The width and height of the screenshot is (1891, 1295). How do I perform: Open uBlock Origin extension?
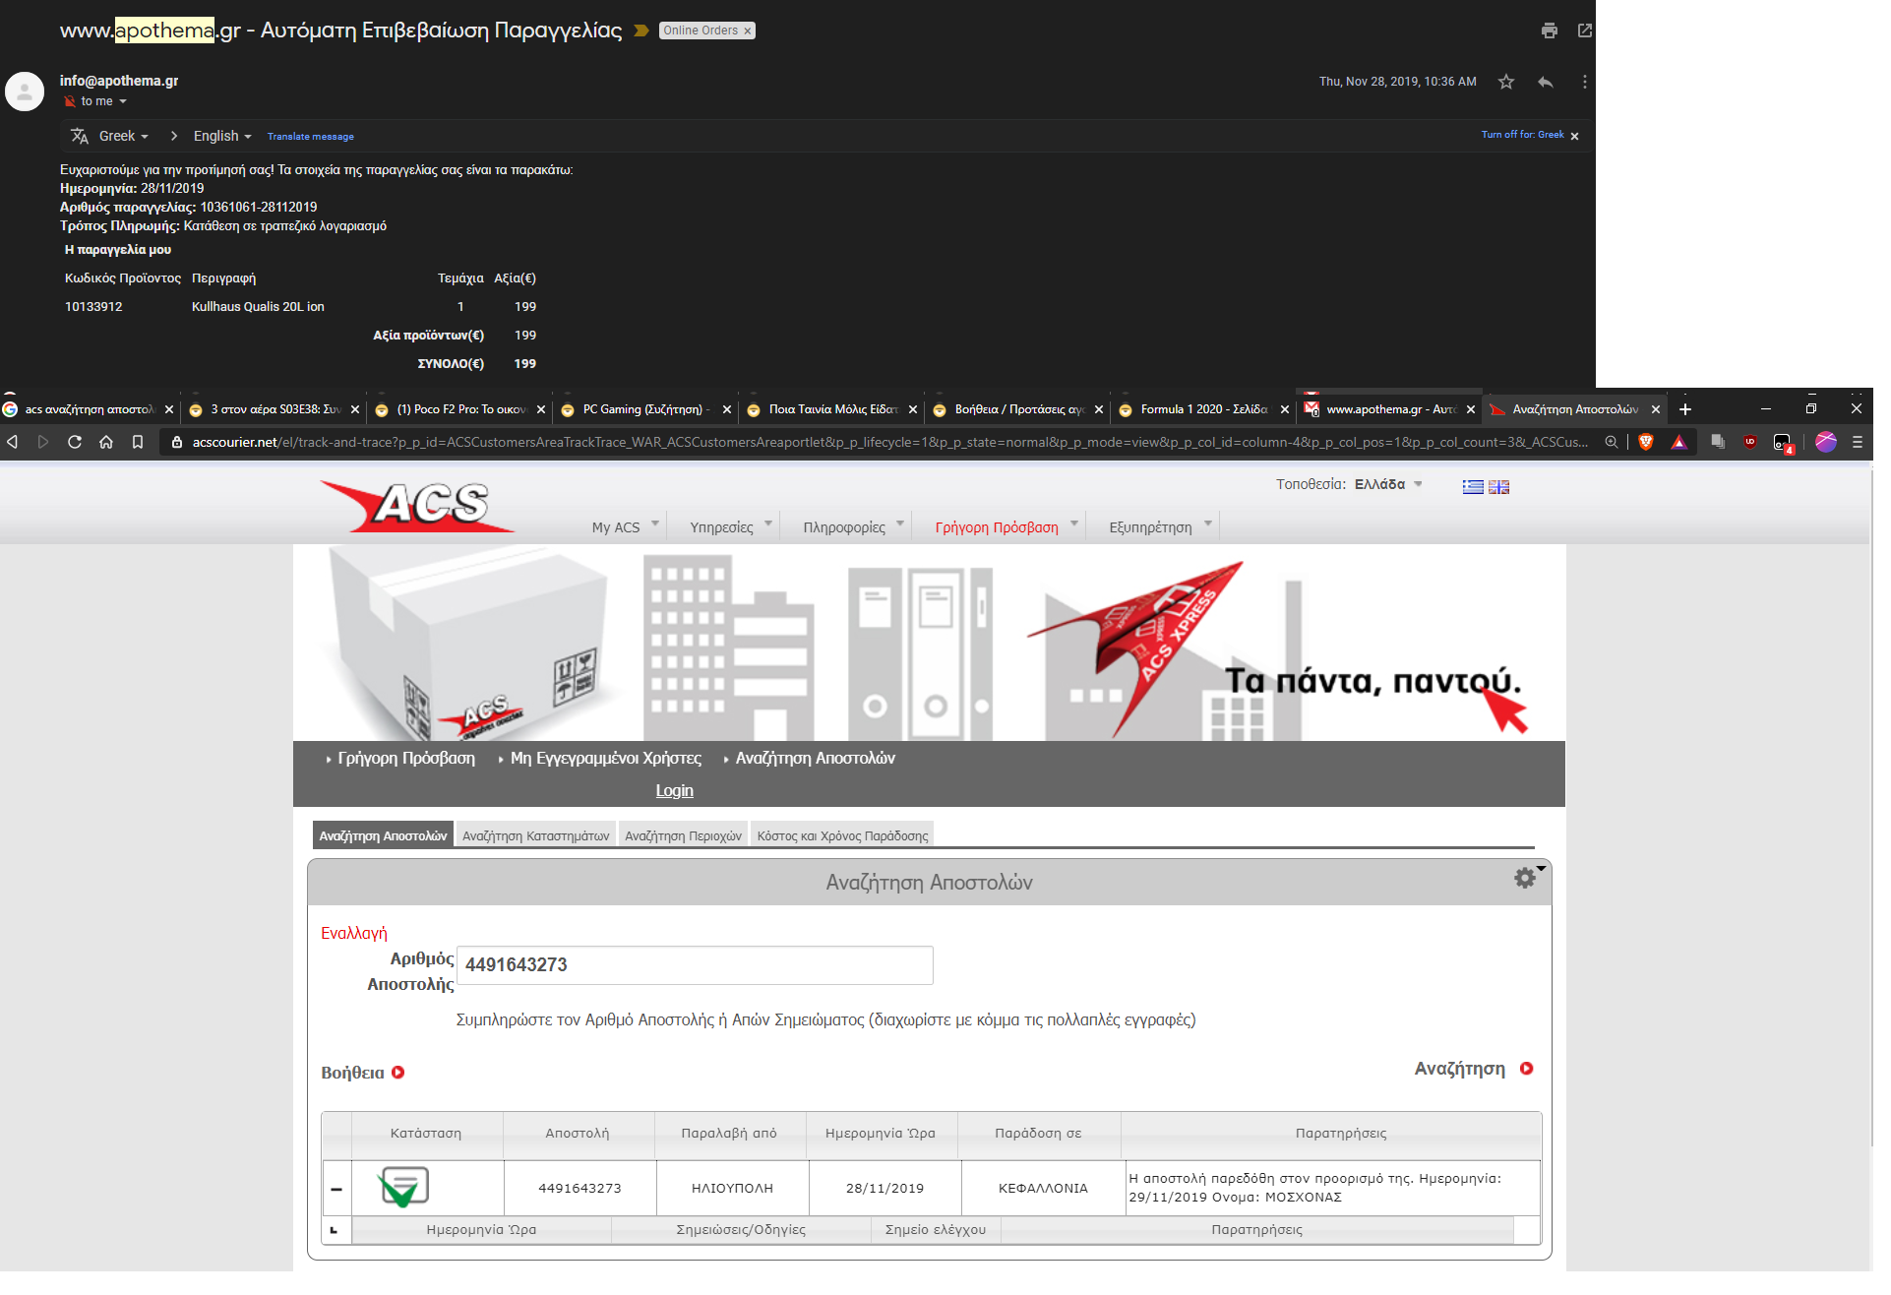[1749, 442]
